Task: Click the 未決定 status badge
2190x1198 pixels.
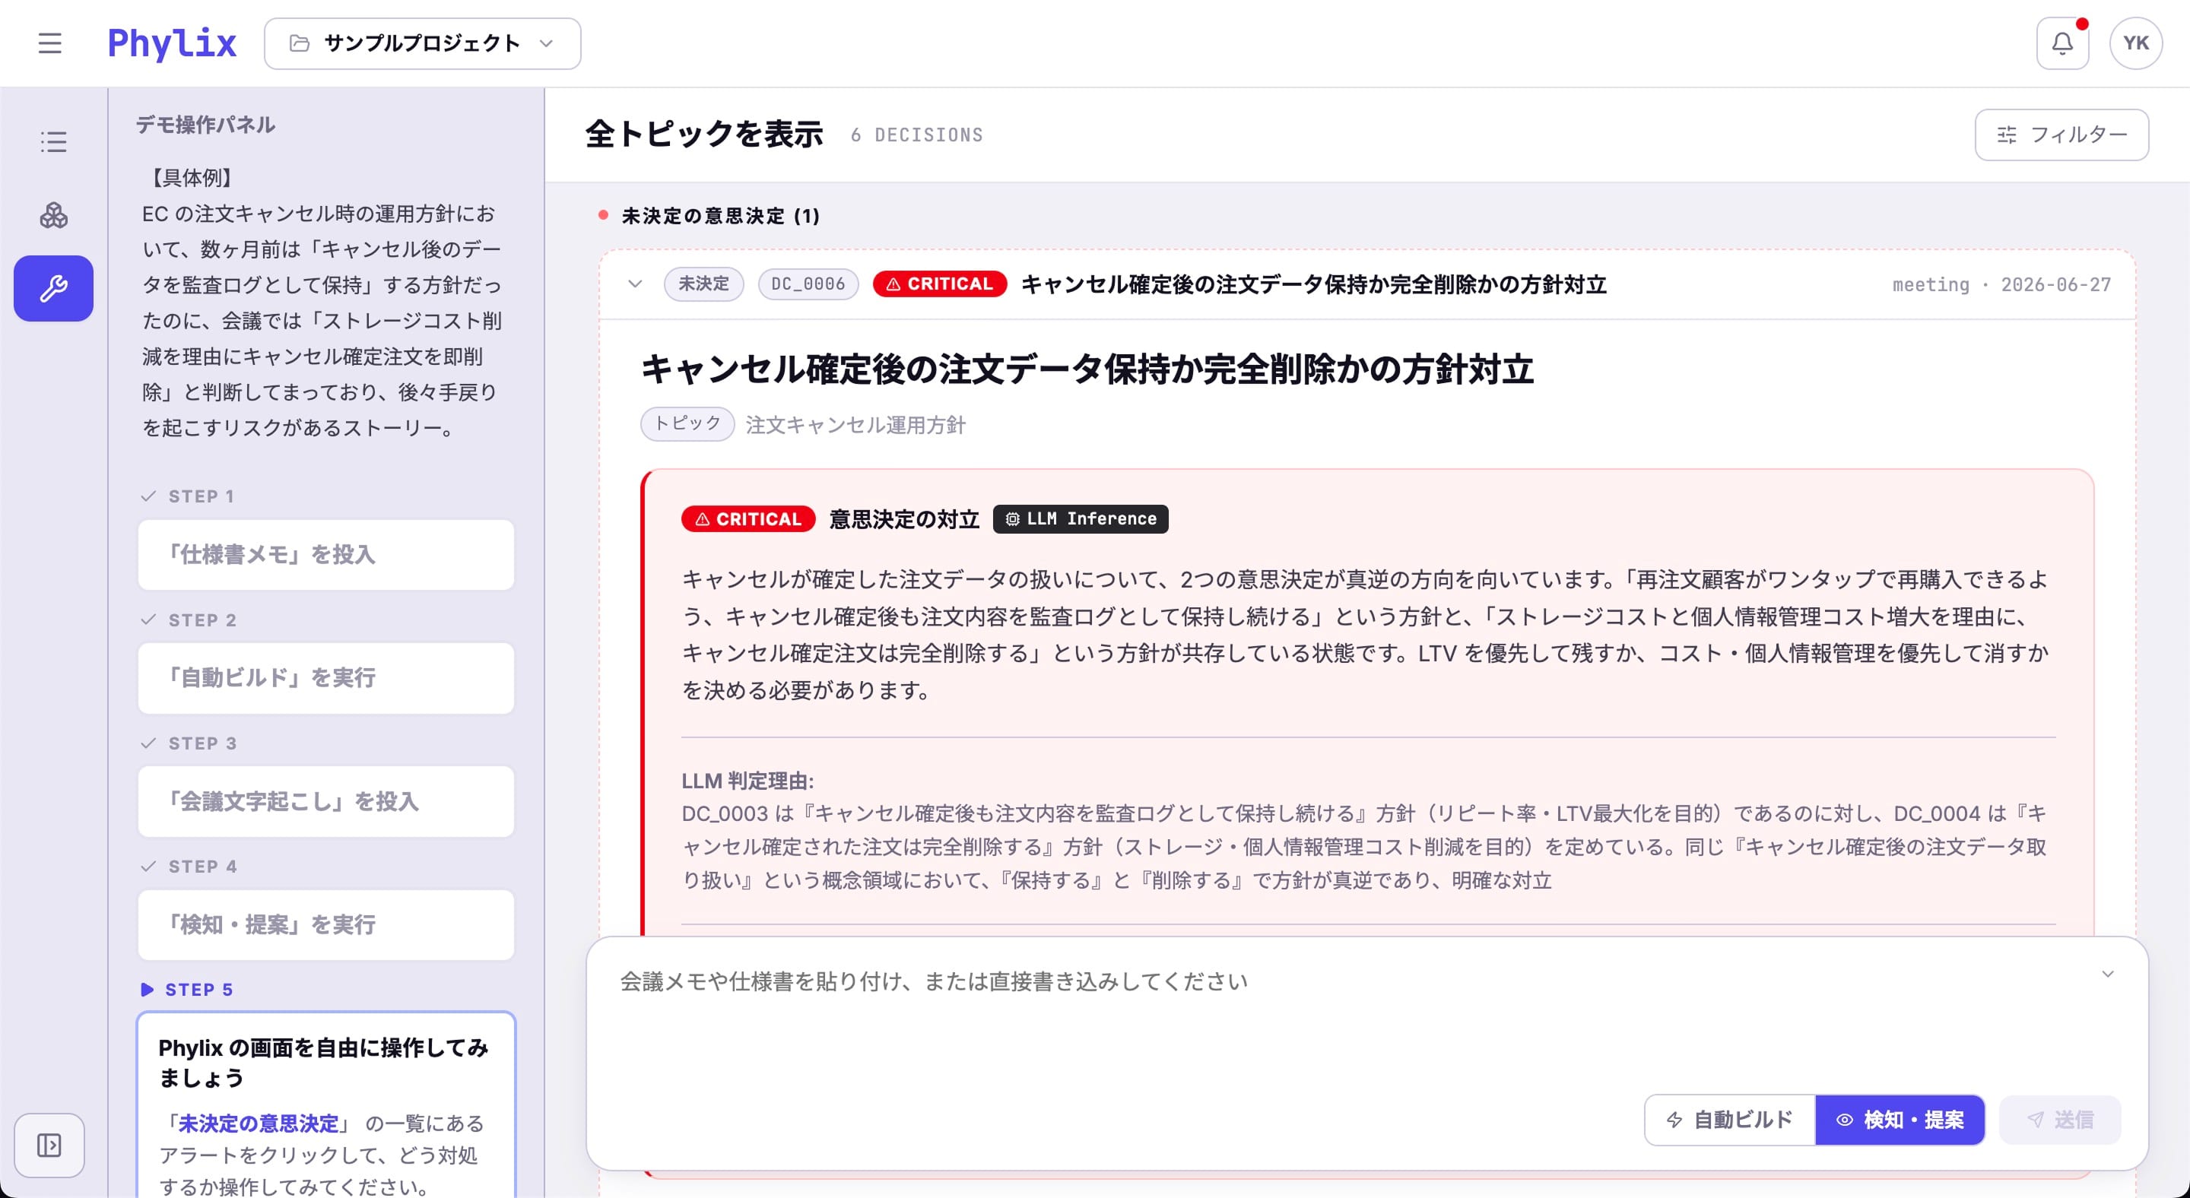Action: (x=704, y=284)
